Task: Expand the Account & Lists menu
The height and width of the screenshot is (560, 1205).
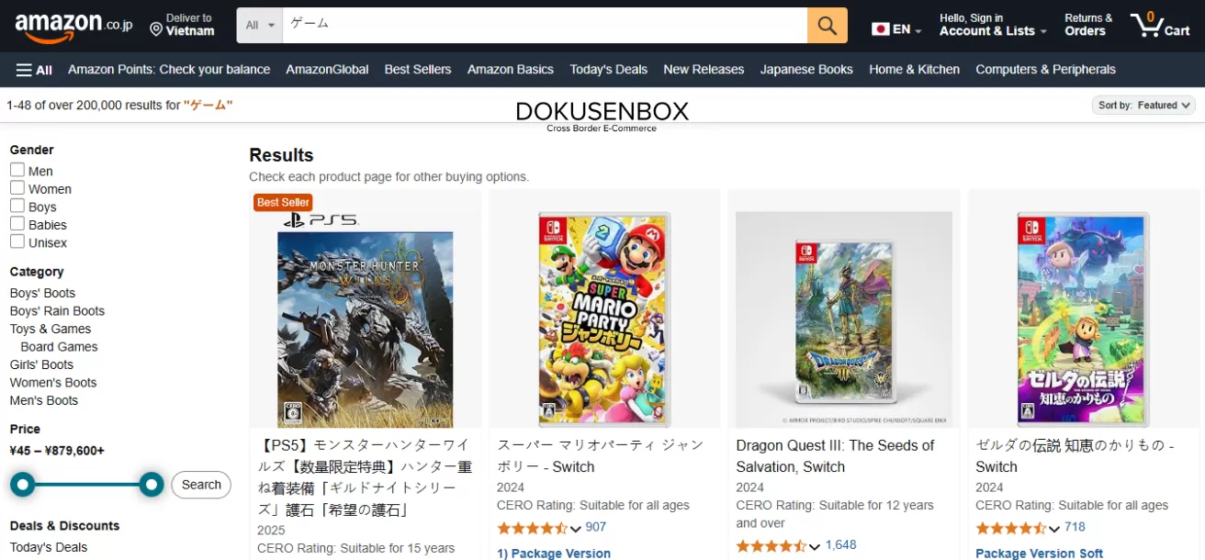Action: tap(992, 31)
